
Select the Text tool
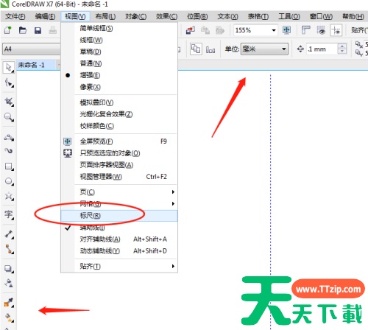(9, 214)
